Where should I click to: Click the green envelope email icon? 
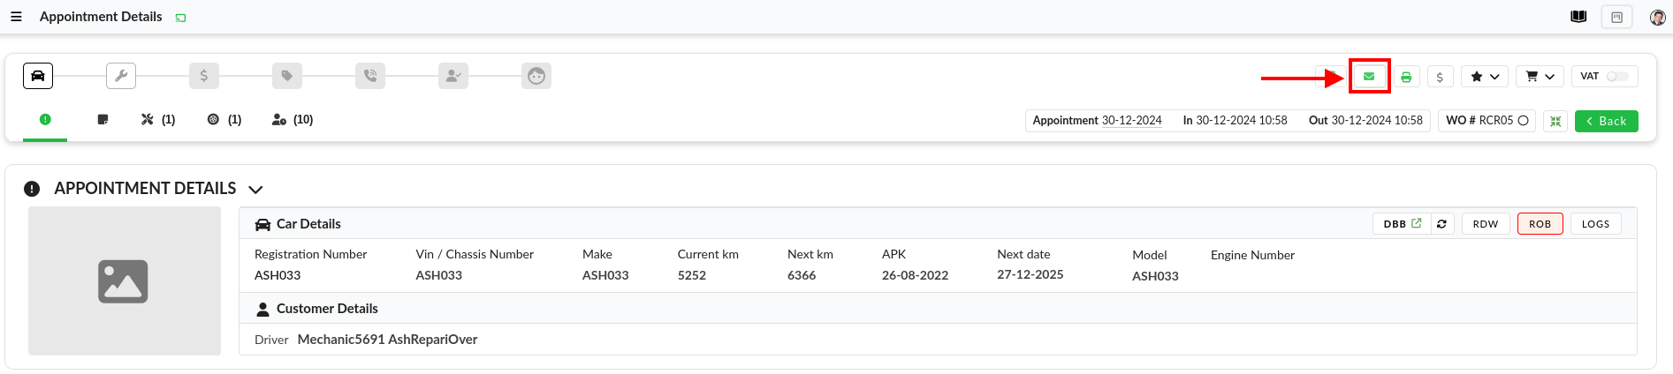[x=1369, y=77]
